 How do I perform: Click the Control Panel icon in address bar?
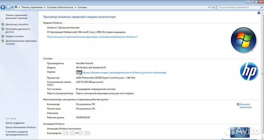coord(16,7)
